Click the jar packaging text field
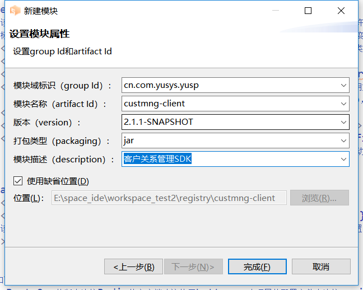 [x=230, y=141]
